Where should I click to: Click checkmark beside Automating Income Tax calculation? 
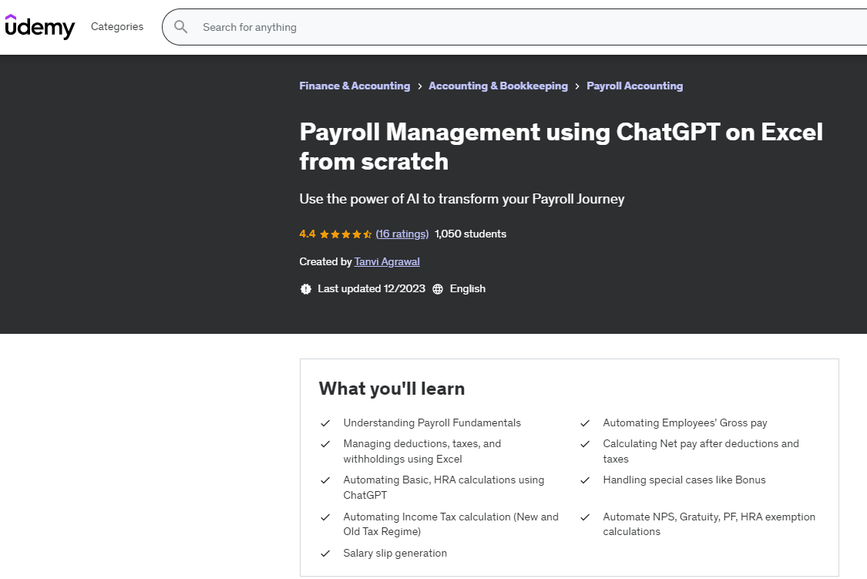(x=325, y=517)
